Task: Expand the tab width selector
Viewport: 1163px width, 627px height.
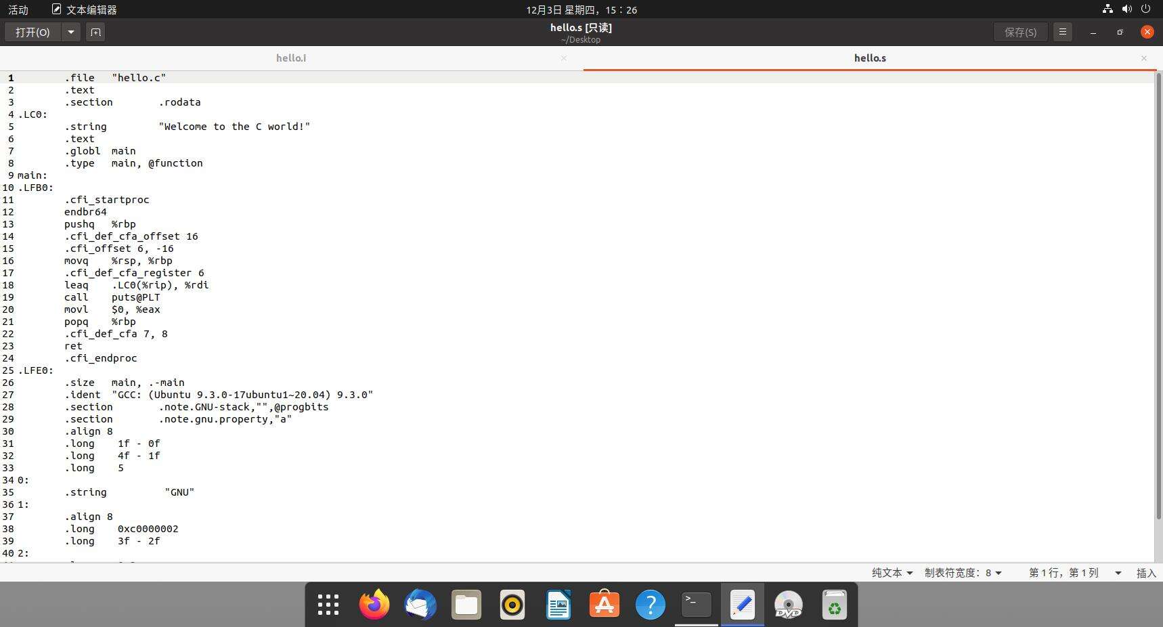Action: [963, 573]
